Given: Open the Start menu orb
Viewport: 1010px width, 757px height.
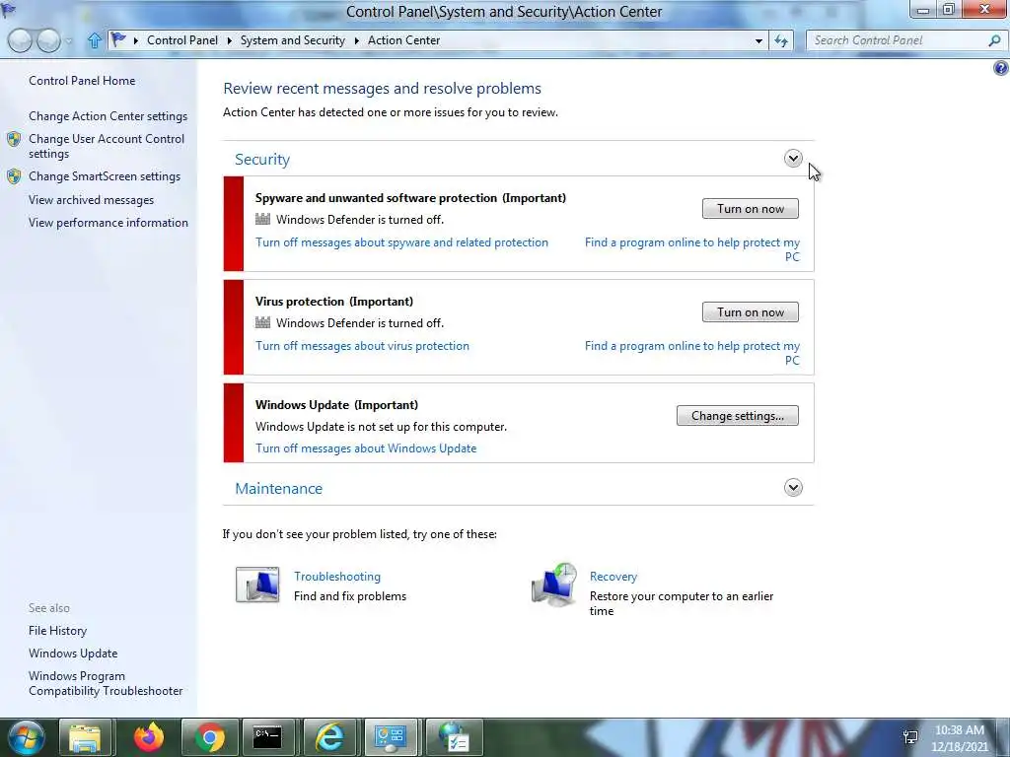Looking at the screenshot, I should pos(27,737).
